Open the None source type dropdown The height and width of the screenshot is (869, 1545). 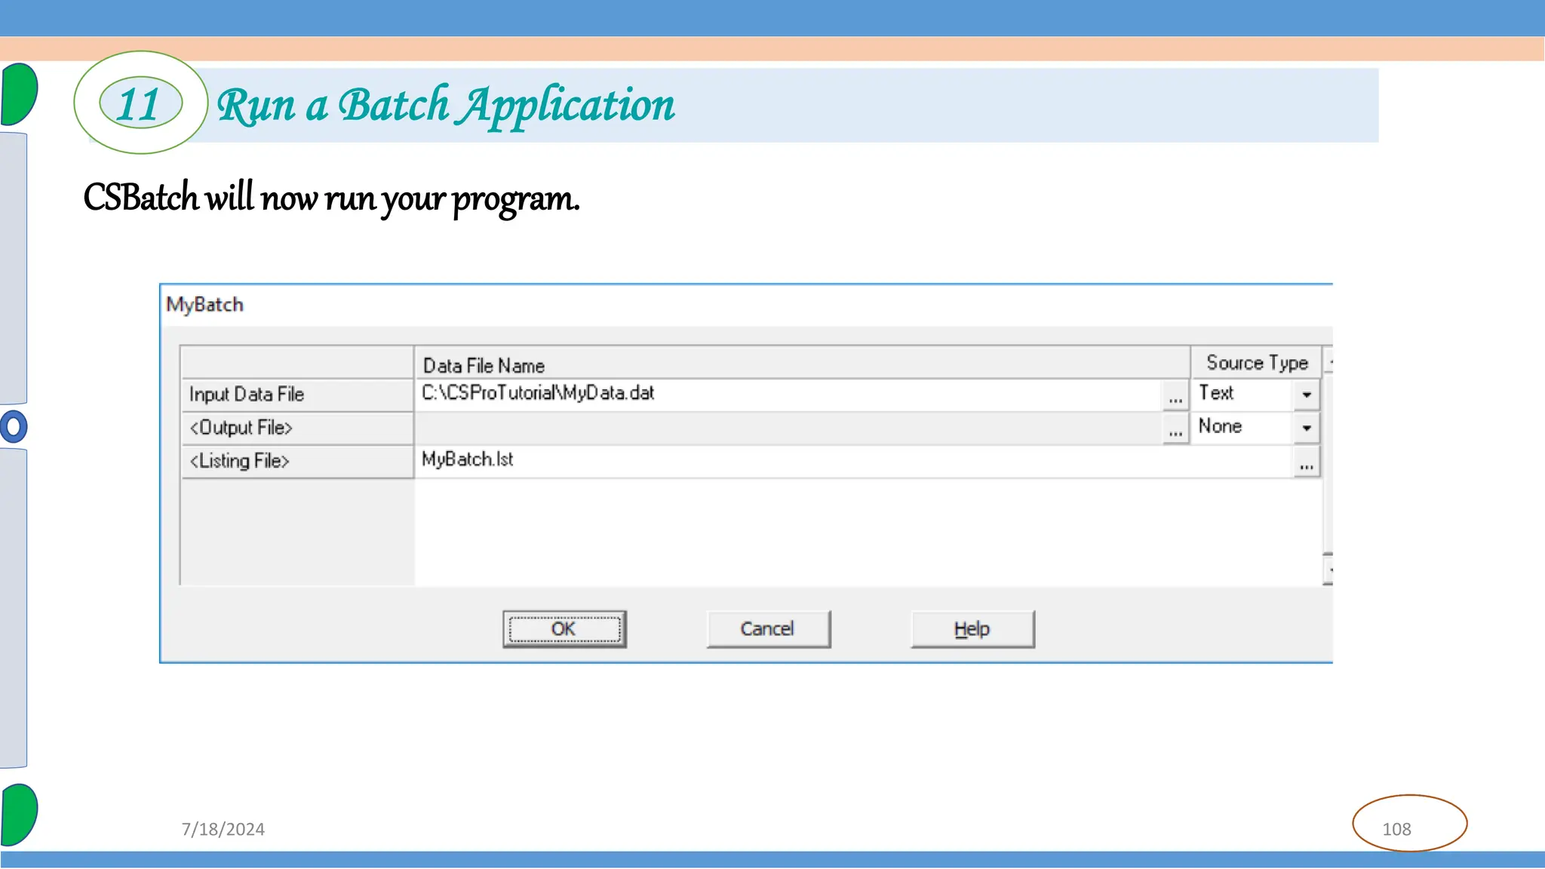coord(1307,428)
